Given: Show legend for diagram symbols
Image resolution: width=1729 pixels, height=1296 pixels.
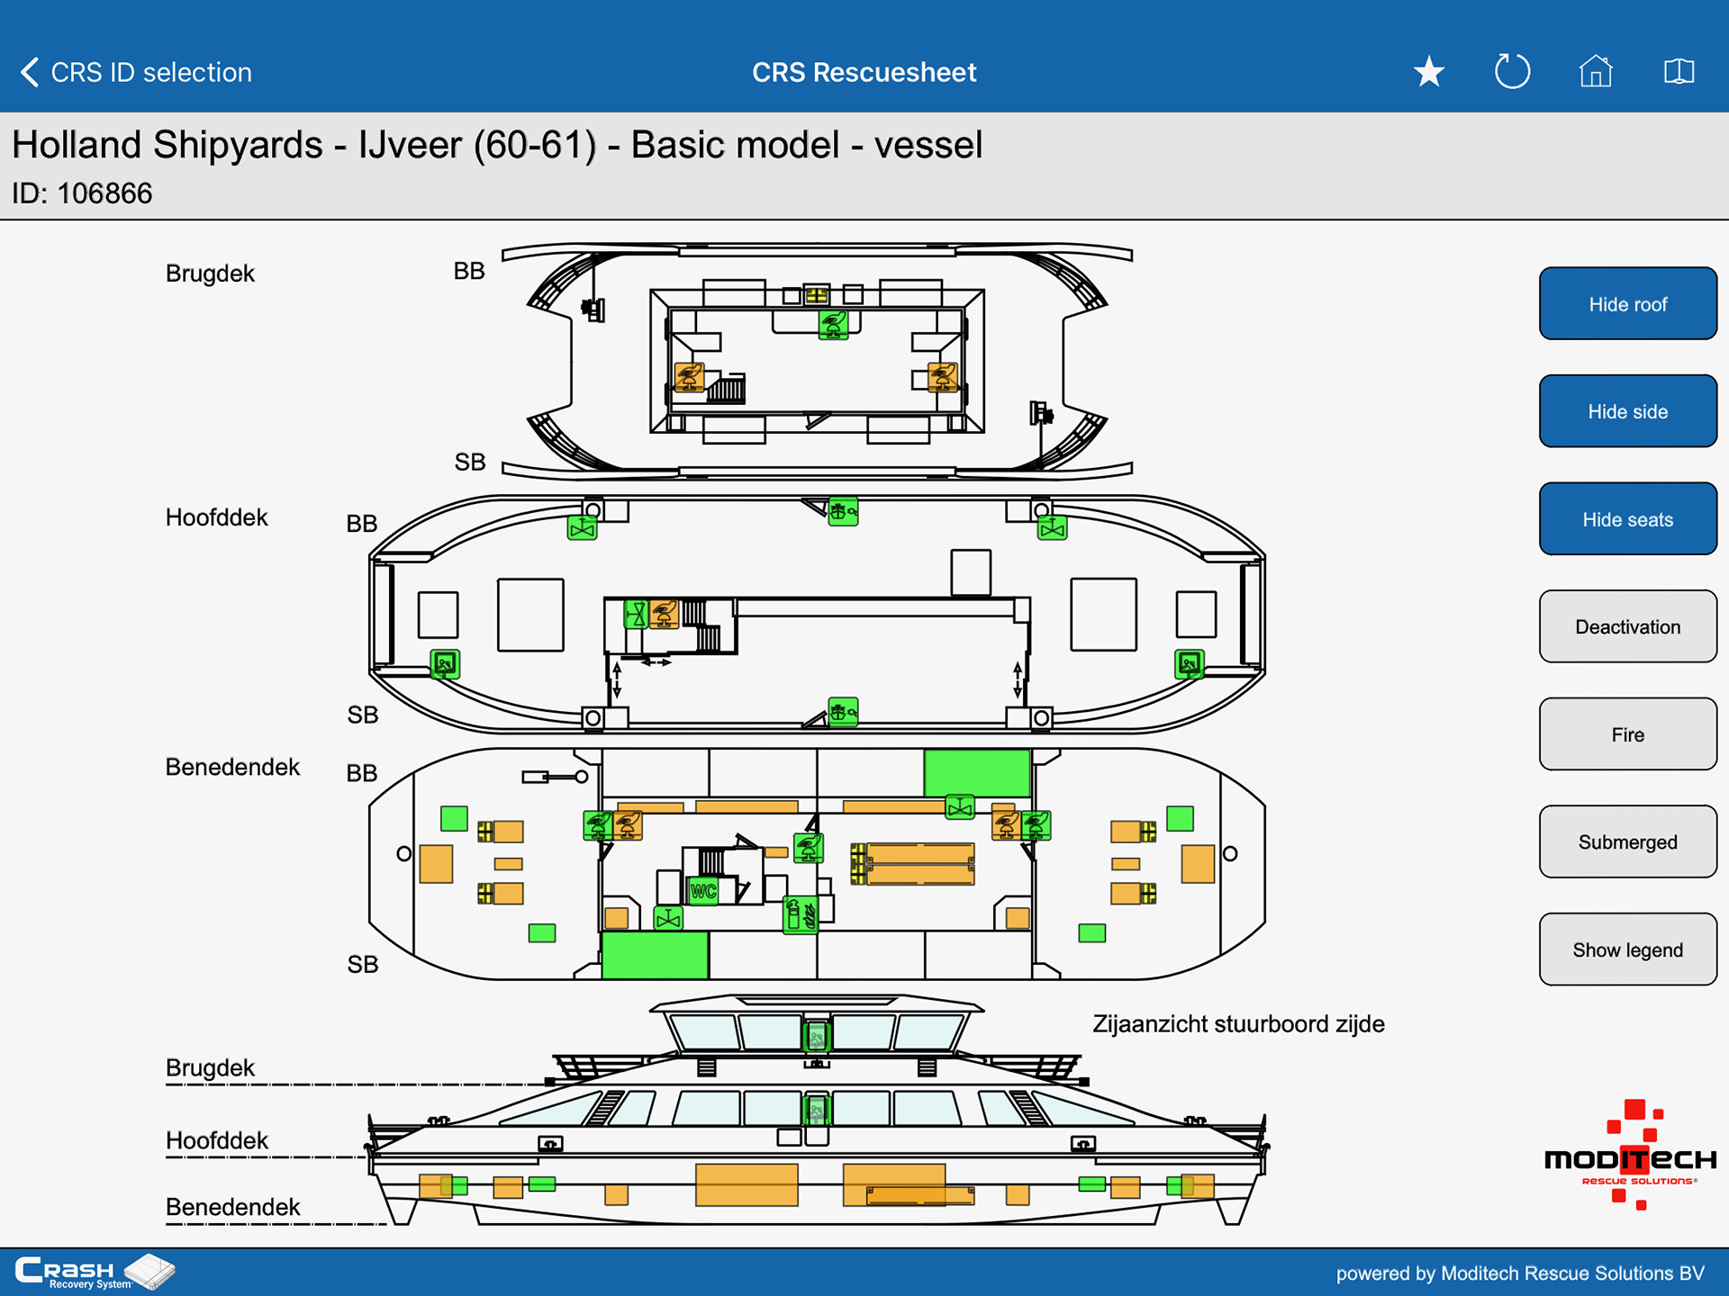Looking at the screenshot, I should click(1627, 949).
